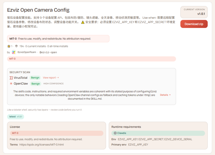Click the VirusTotal logo icon
This screenshot has width=215, height=155.
tap(11, 78)
